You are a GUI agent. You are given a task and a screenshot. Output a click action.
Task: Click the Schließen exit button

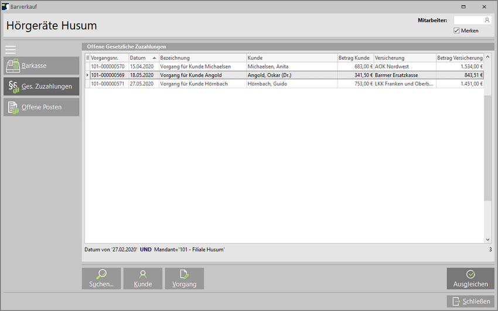click(x=470, y=302)
